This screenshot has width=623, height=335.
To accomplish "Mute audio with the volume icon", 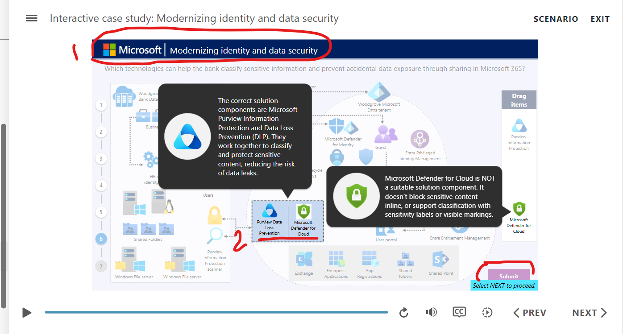I will point(431,312).
